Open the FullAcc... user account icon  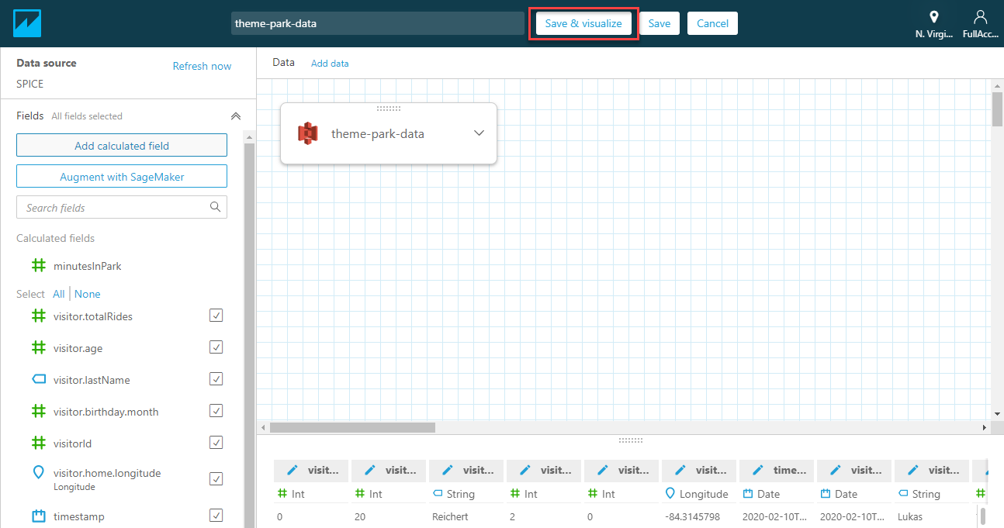point(981,17)
